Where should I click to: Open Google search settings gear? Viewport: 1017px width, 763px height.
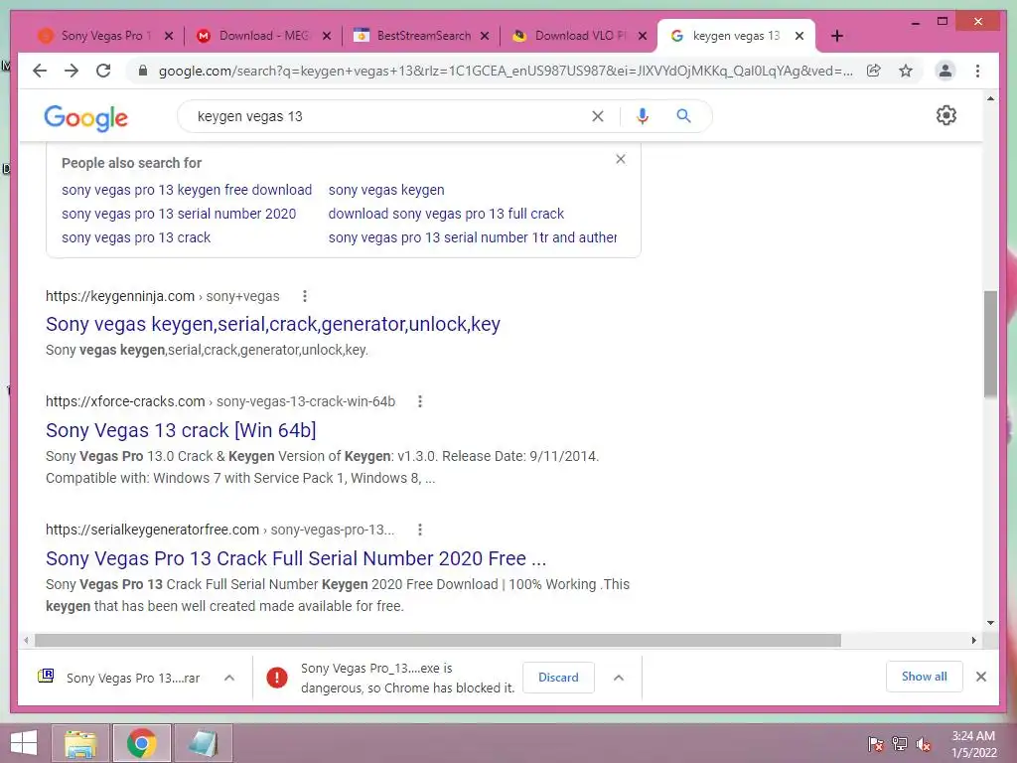(946, 115)
